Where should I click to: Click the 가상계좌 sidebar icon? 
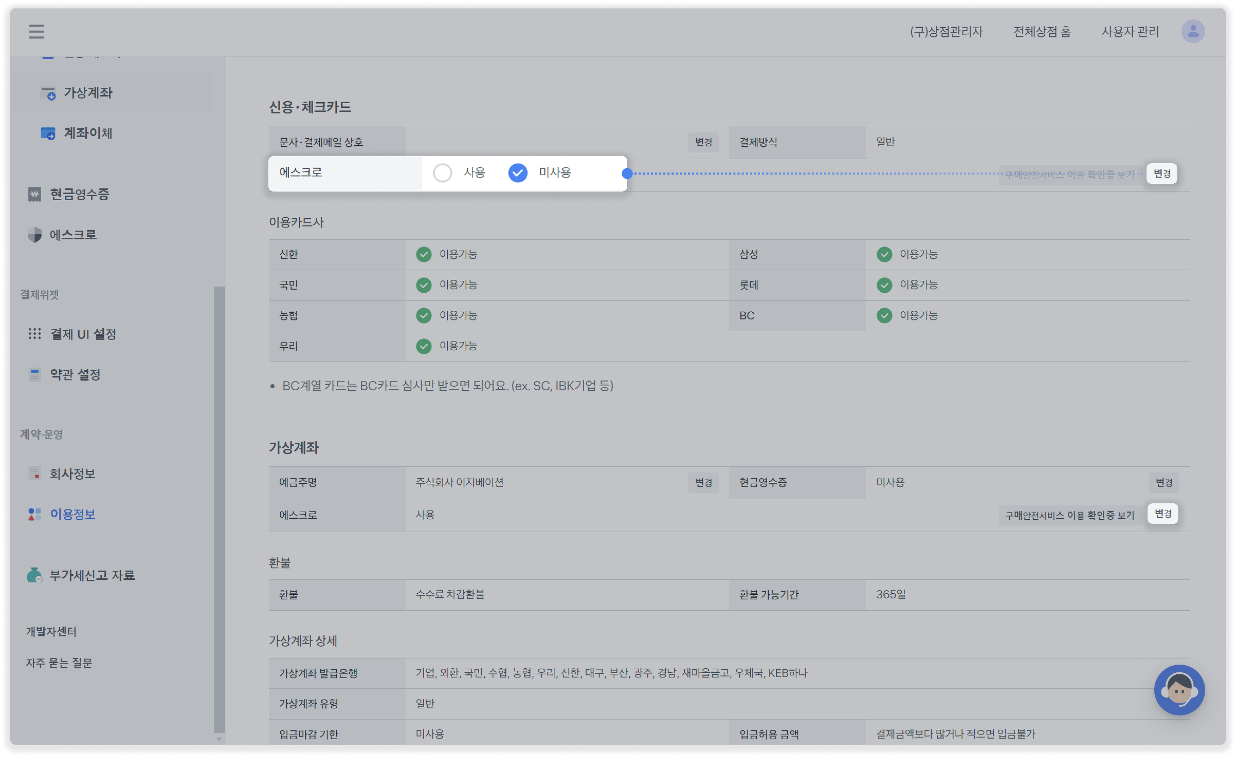pos(48,93)
